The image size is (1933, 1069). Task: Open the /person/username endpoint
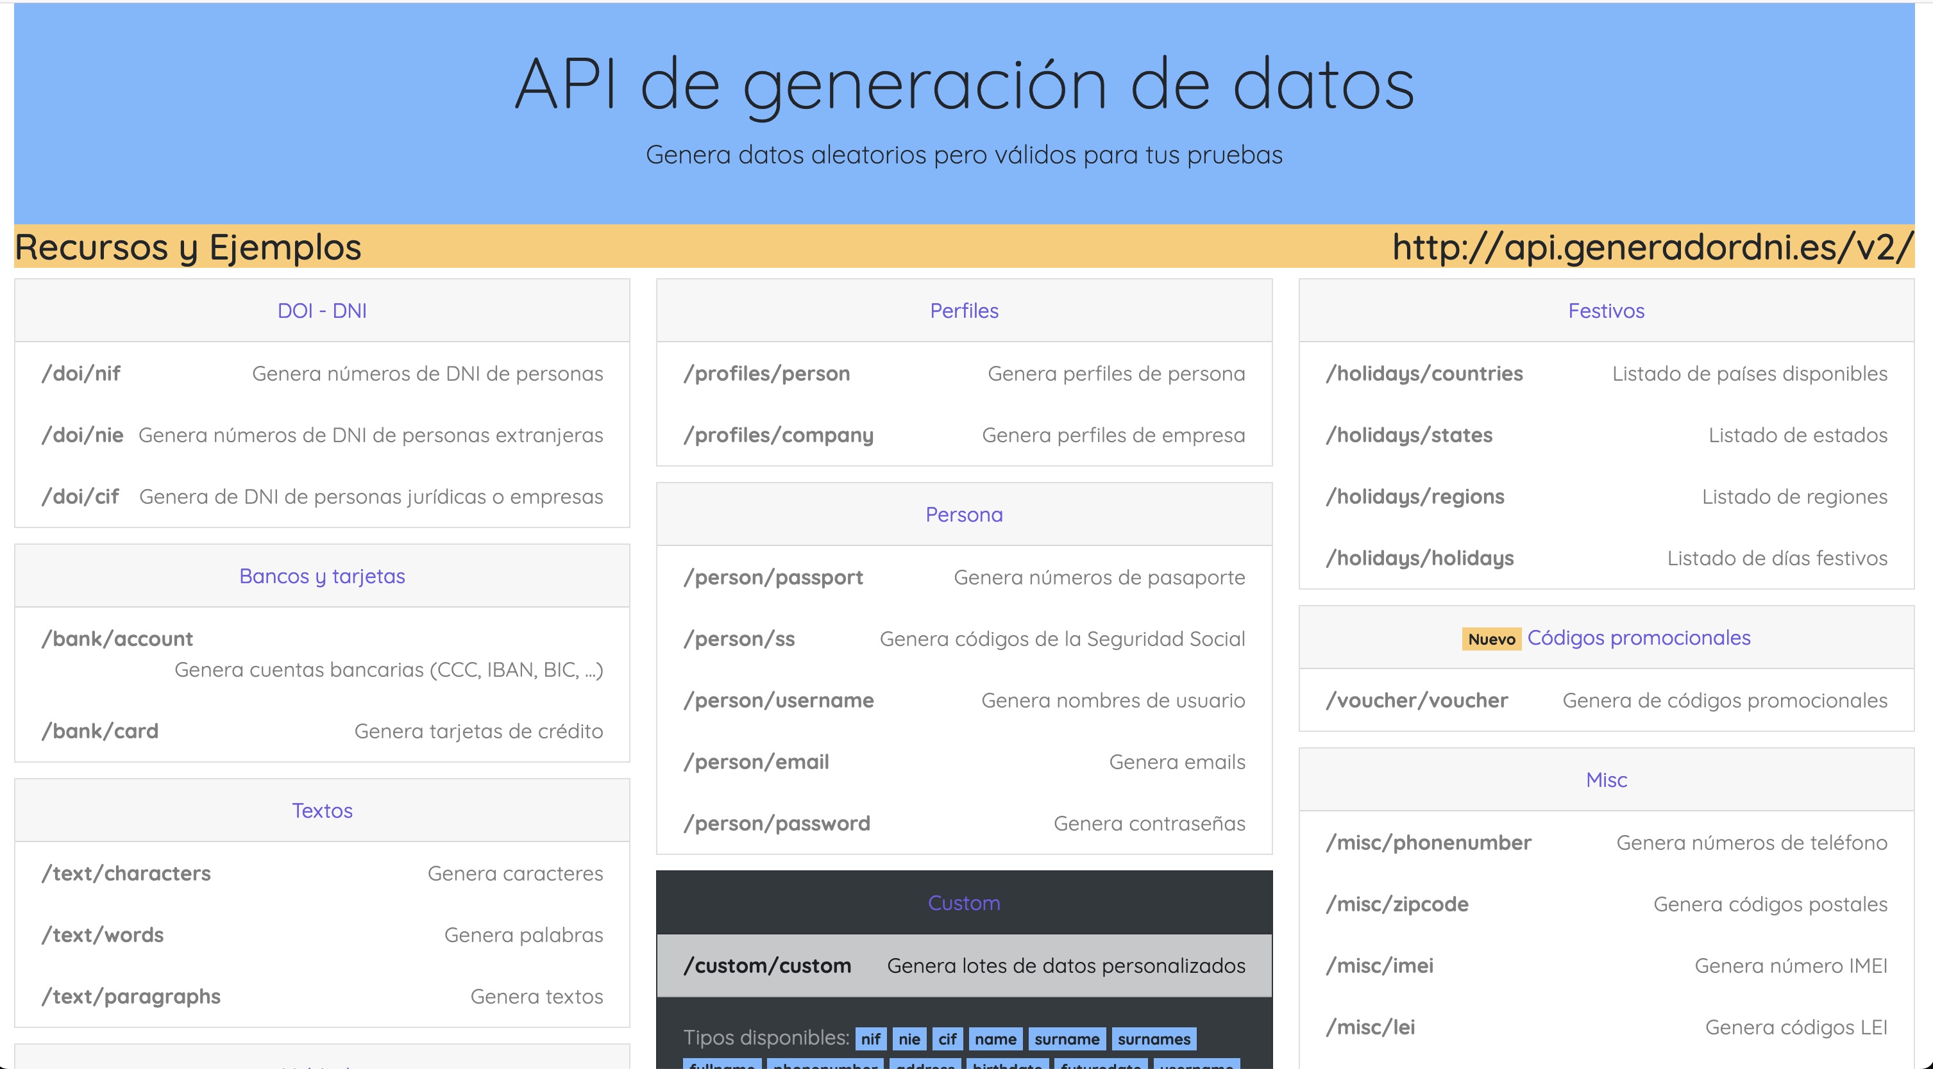(x=779, y=700)
